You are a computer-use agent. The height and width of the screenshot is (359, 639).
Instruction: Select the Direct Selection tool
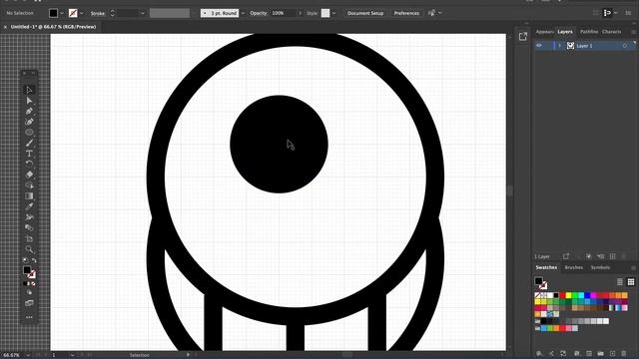pos(29,100)
